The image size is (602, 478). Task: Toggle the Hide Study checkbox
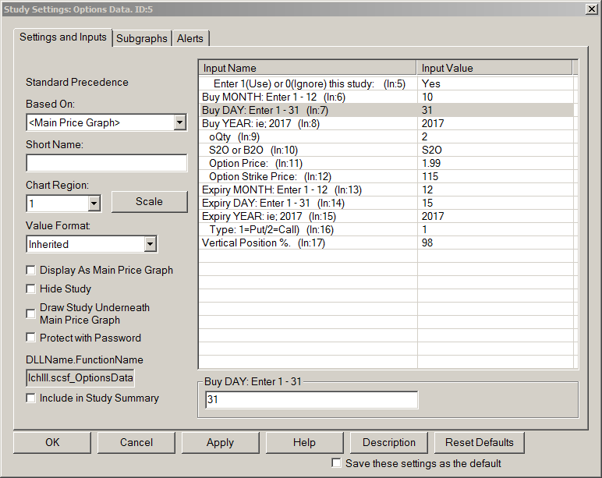click(31, 289)
